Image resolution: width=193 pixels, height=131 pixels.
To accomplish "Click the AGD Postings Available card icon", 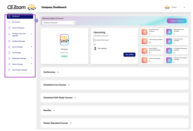I will point(145,41).
